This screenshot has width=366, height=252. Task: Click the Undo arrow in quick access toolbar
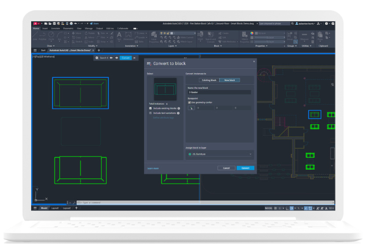(76, 24)
